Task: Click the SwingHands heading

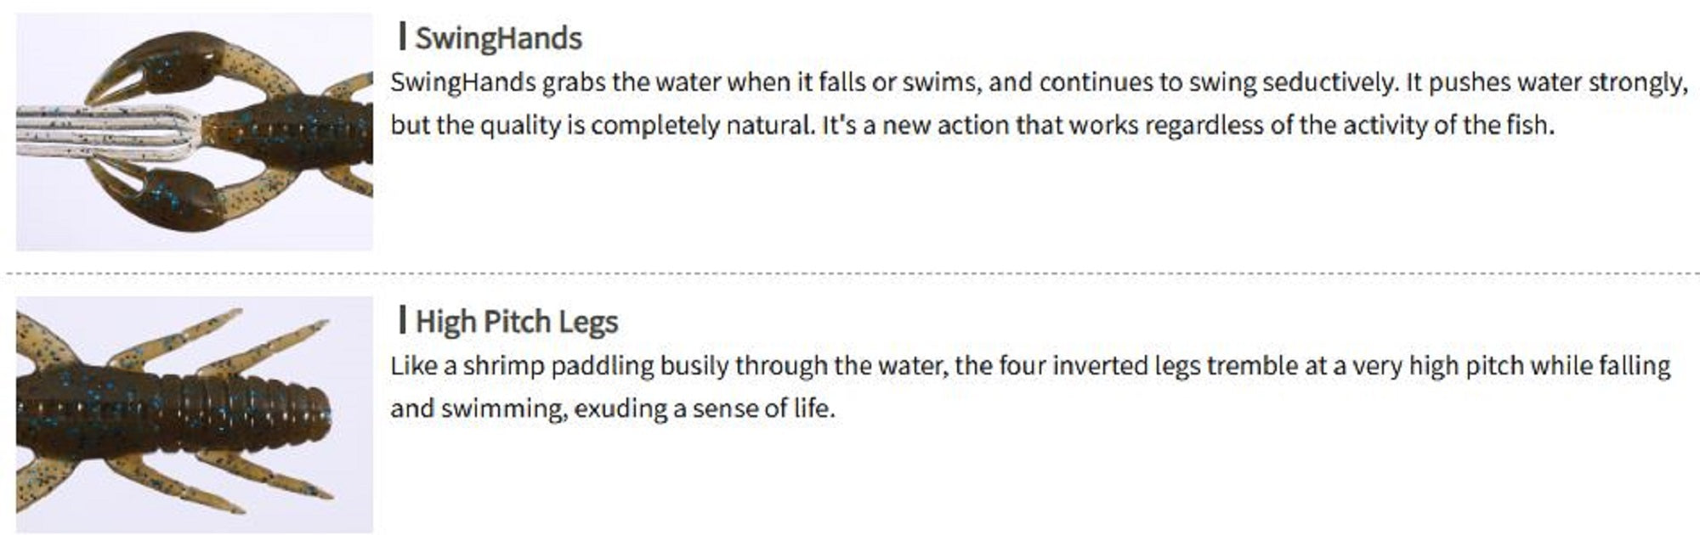Action: (498, 38)
